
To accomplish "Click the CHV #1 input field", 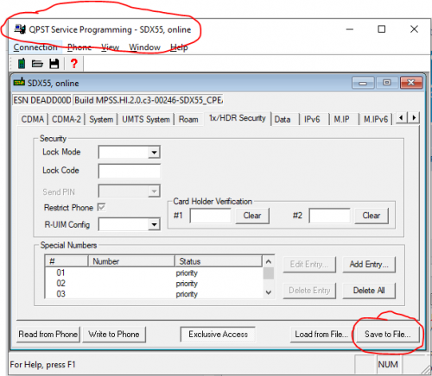I will pyautogui.click(x=211, y=216).
